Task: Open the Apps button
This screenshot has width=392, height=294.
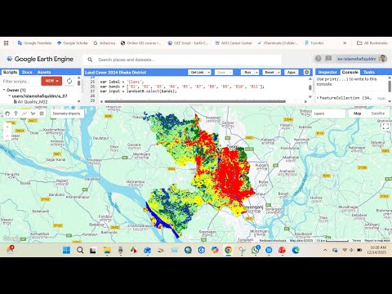Action: [292, 72]
